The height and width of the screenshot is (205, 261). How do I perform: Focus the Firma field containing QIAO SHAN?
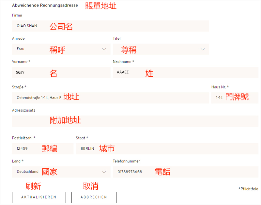110,26
